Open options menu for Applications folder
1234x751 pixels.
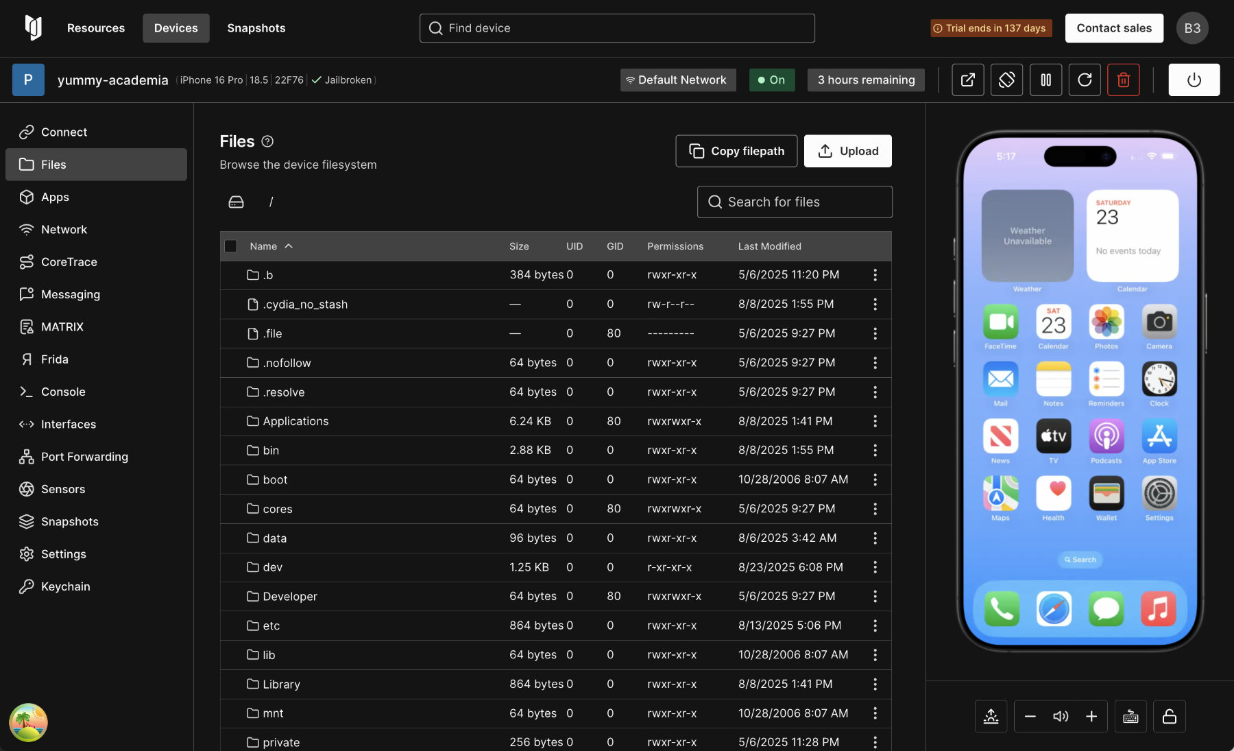875,421
